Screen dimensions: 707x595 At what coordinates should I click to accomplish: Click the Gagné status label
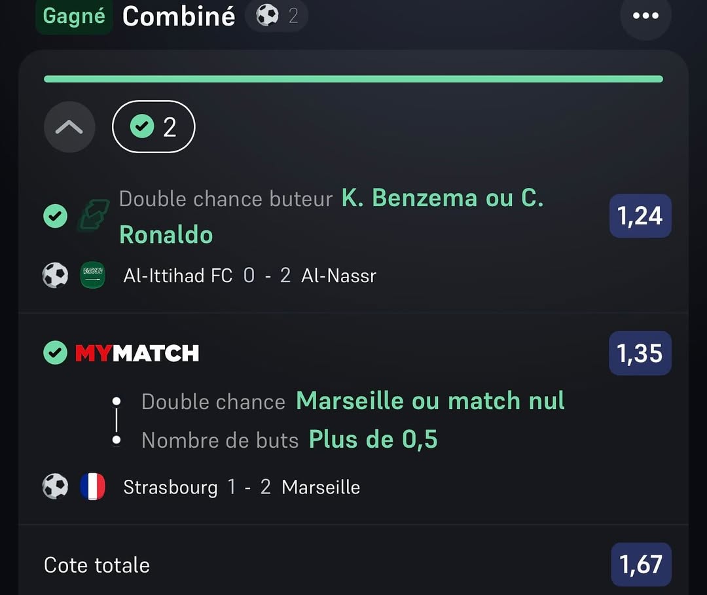point(74,16)
